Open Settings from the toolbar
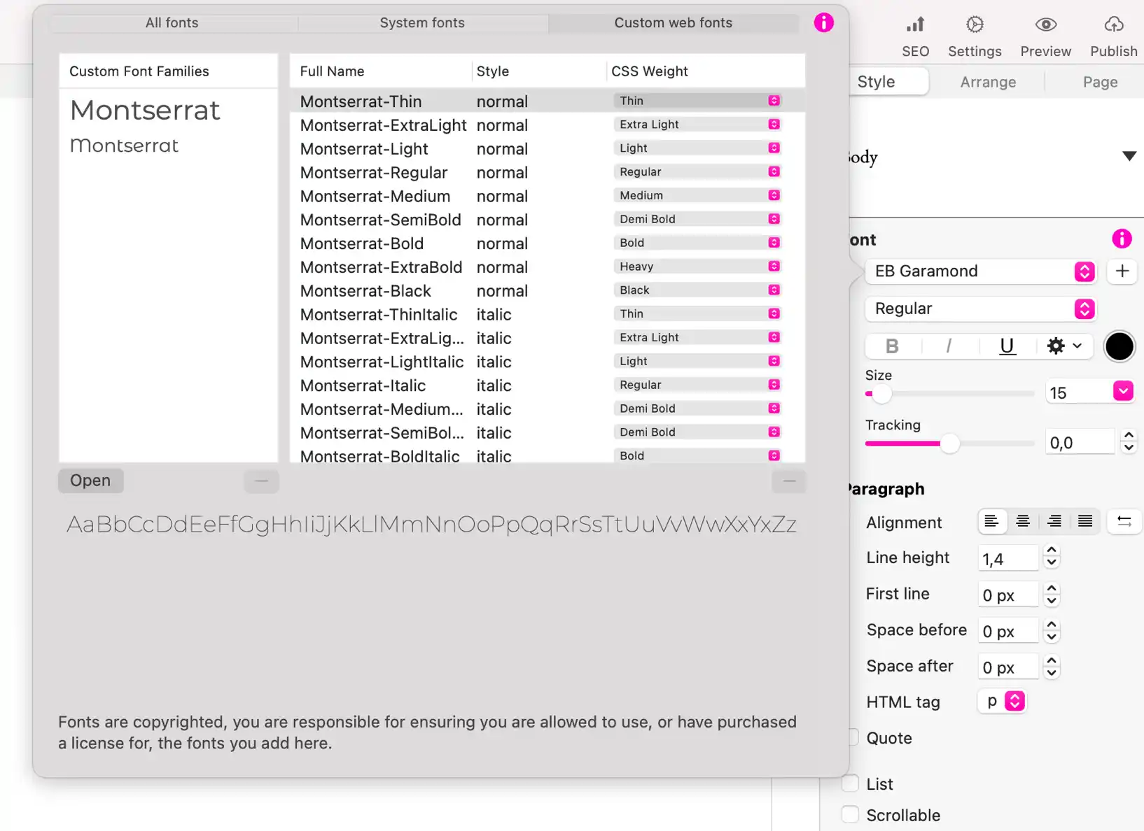1144x831 pixels. pyautogui.click(x=975, y=36)
